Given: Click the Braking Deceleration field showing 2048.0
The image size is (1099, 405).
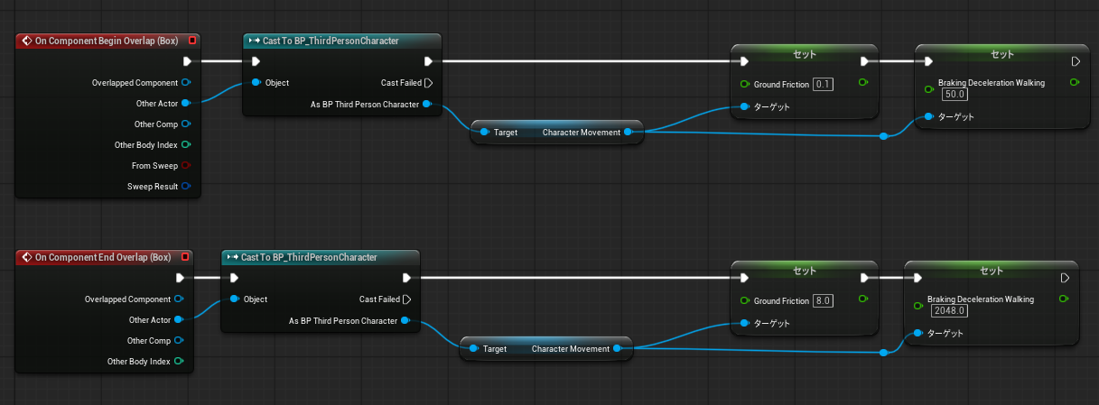Looking at the screenshot, I should tap(950, 310).
